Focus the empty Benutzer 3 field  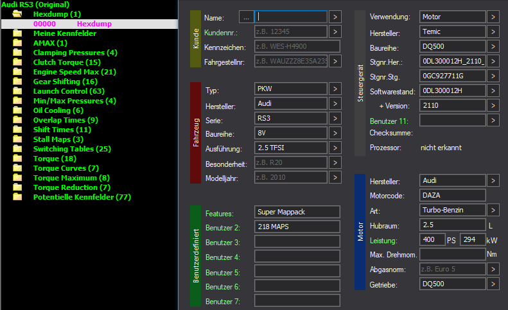point(297,242)
